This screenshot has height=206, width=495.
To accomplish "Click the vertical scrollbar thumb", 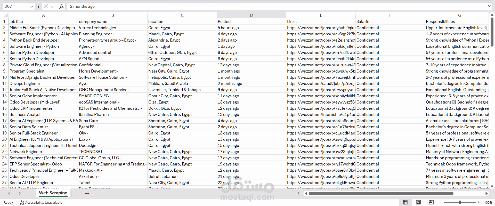I will coord(492,32).
